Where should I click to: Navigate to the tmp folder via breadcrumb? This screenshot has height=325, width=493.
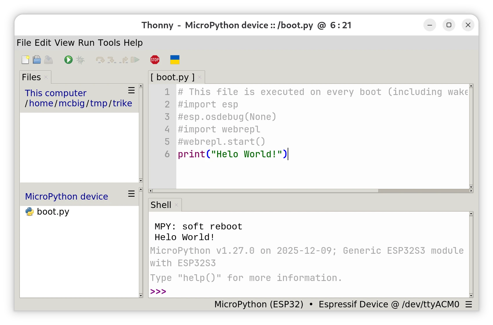click(x=98, y=103)
